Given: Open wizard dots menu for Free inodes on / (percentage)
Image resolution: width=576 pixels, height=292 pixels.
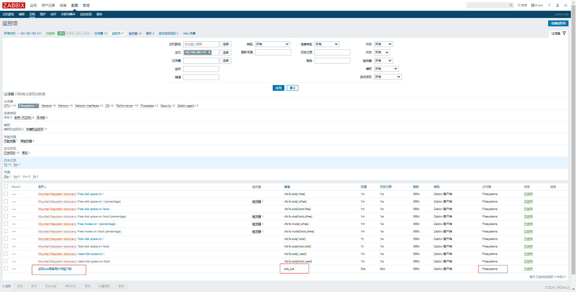Looking at the screenshot, I should pyautogui.click(x=14, y=224).
